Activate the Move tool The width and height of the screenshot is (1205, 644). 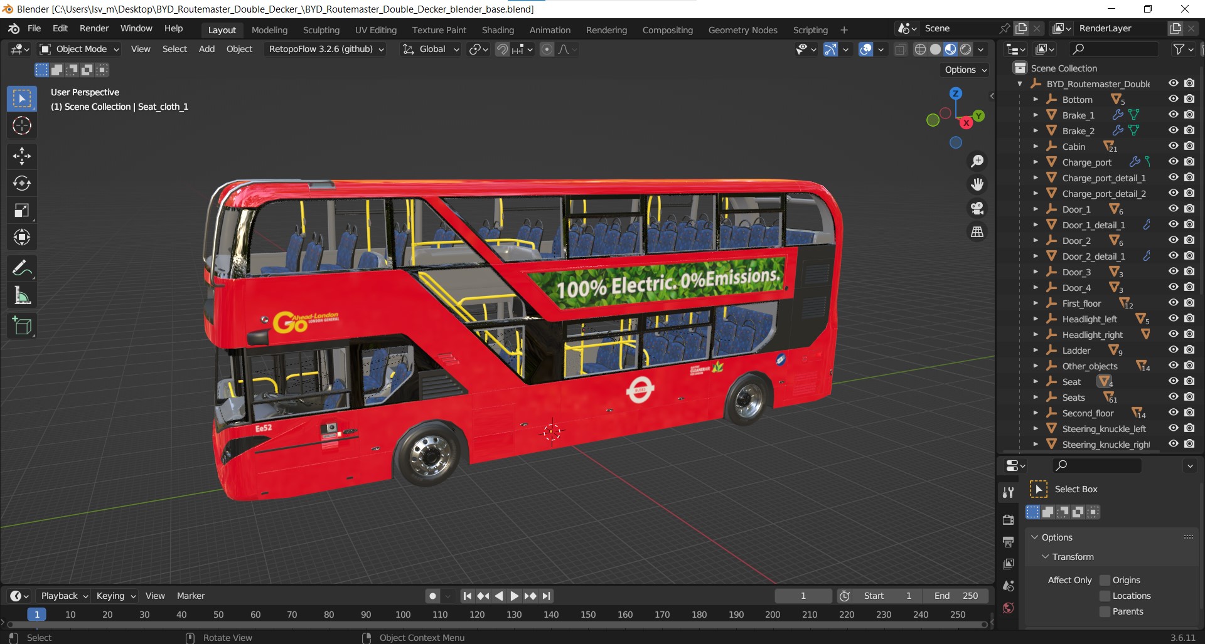coord(22,156)
